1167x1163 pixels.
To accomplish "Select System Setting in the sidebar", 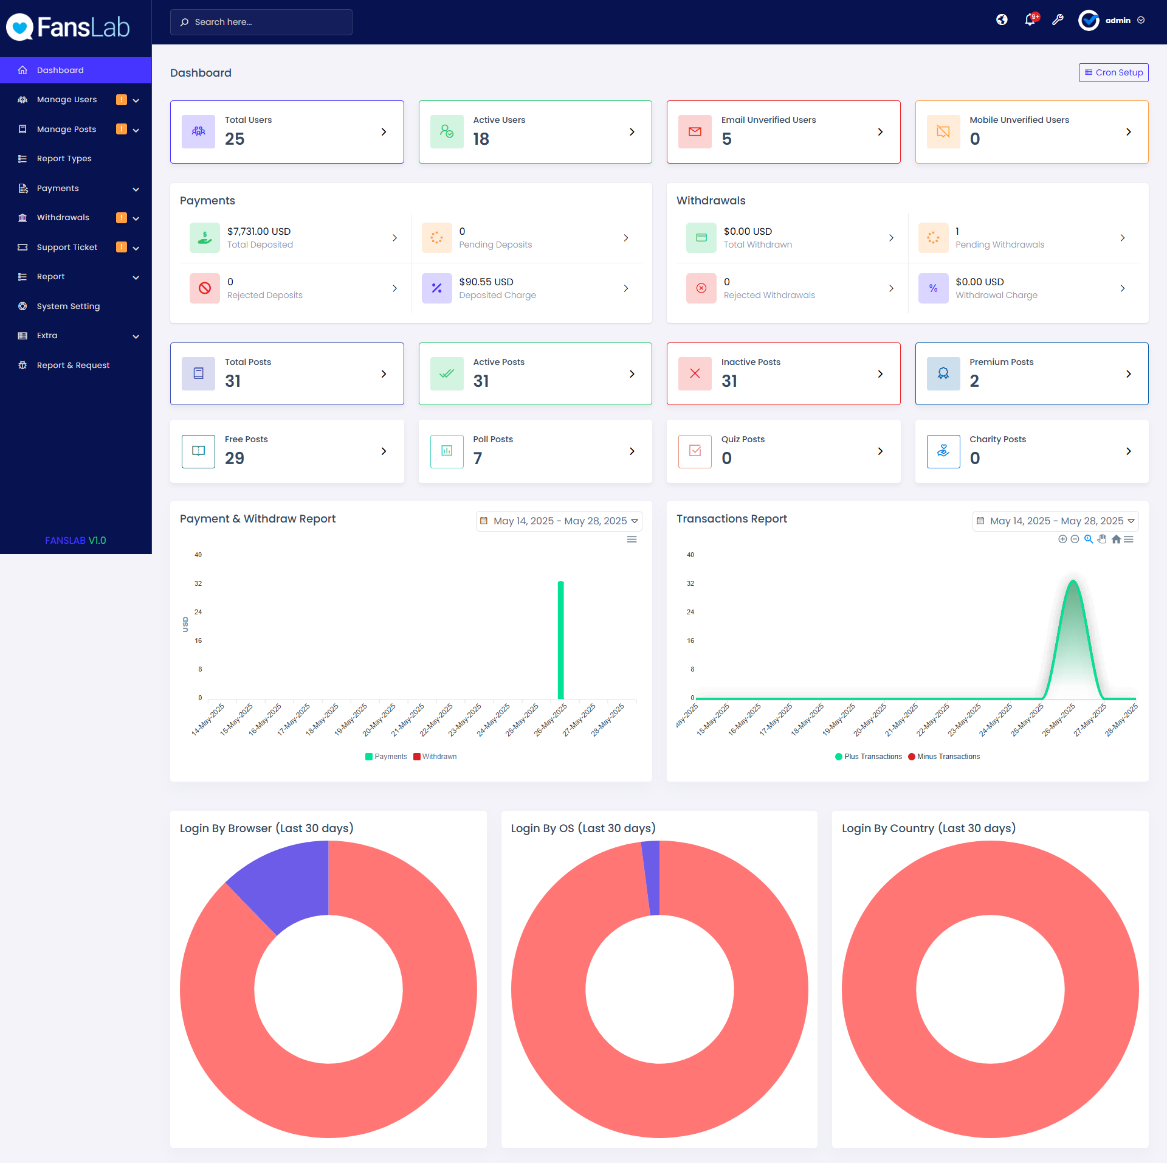I will (x=67, y=306).
